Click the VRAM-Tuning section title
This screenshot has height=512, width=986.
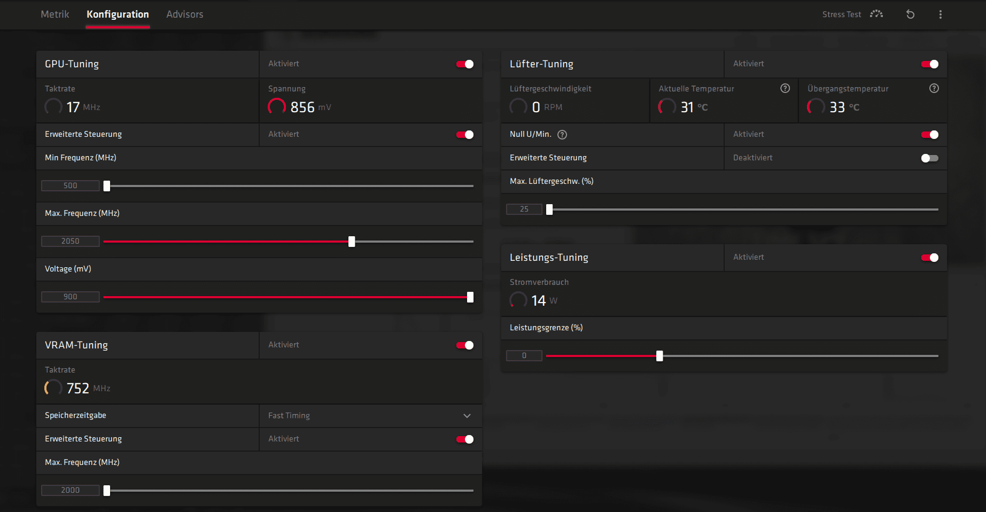[76, 345]
